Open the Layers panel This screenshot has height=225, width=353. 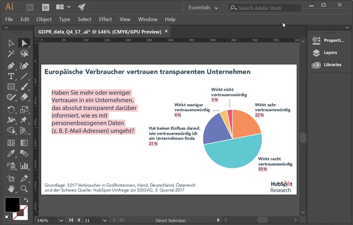coord(325,53)
